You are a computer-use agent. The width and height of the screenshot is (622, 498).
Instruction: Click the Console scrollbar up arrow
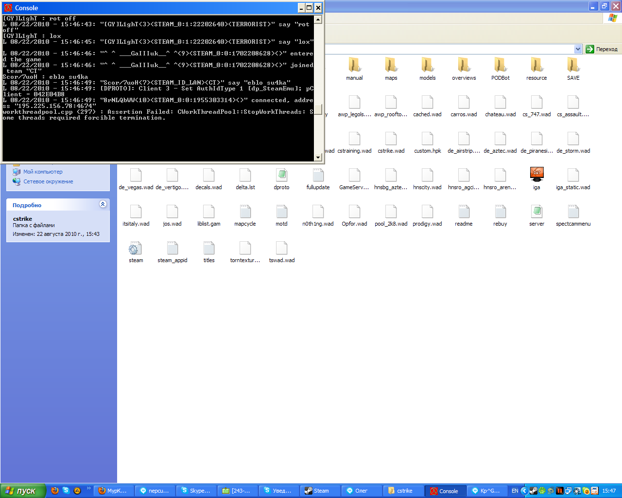(x=318, y=19)
